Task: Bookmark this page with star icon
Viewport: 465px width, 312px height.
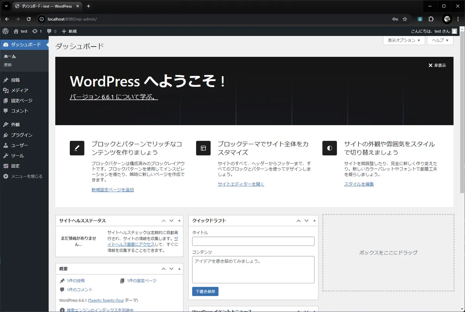Action: [405, 19]
